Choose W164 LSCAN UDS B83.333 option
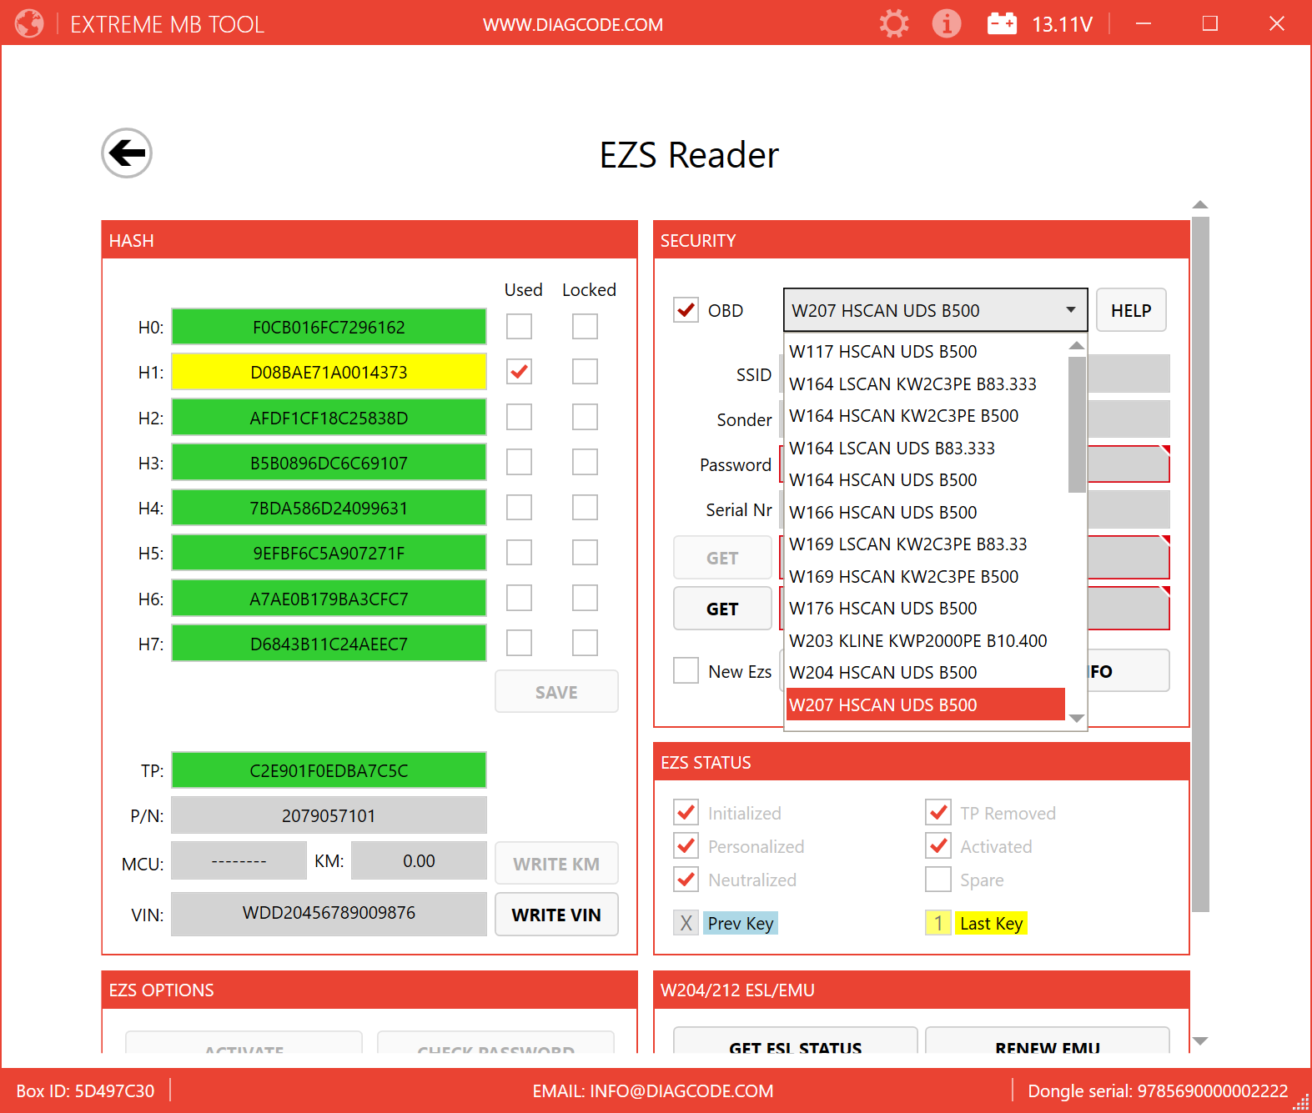The image size is (1312, 1113). point(892,449)
